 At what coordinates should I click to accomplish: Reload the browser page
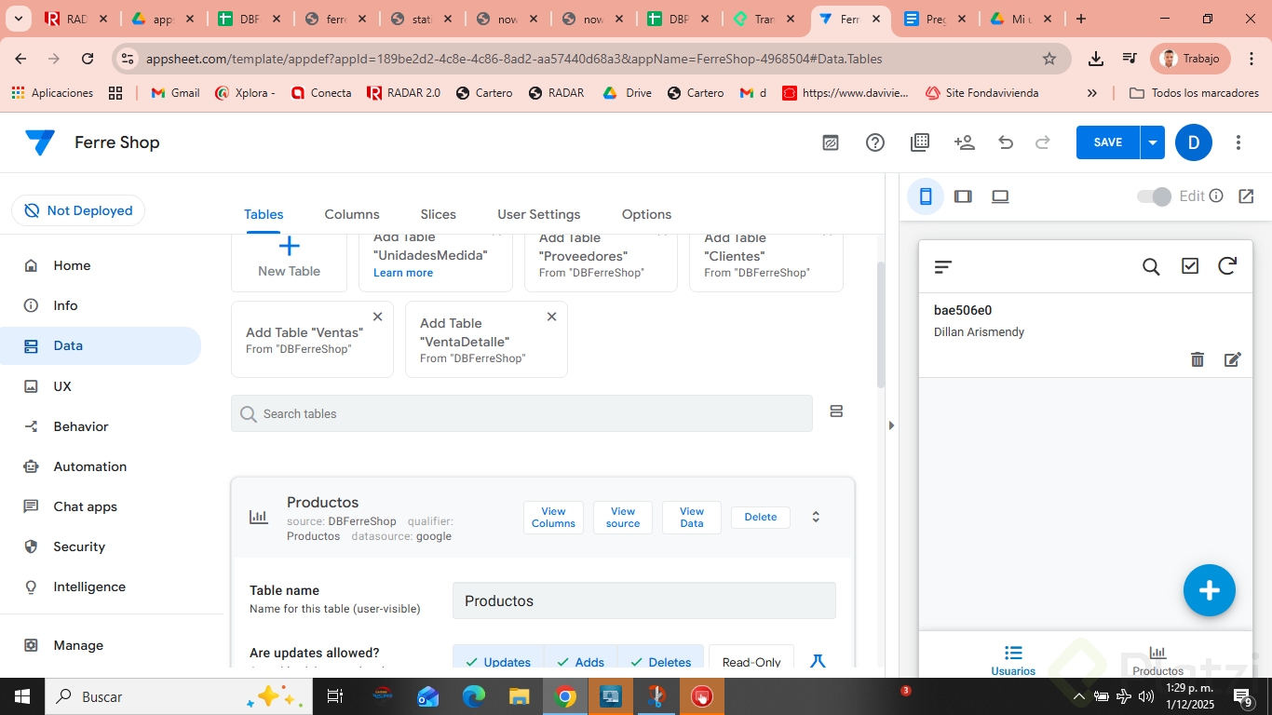pyautogui.click(x=88, y=59)
